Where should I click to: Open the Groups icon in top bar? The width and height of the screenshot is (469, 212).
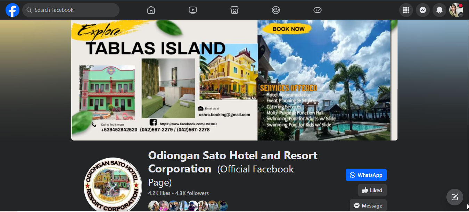tap(276, 10)
